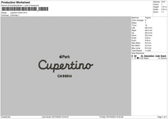This screenshot has height=119, width=168.
Task: Click the barcode at the top
Action: point(25,9)
